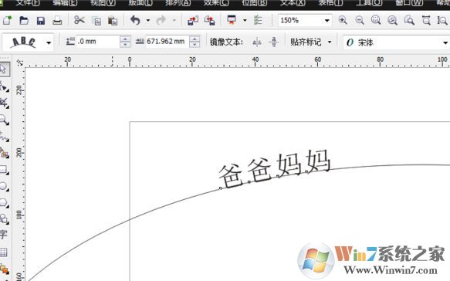Increase the 671.962 mm offset stepper

coord(195,39)
